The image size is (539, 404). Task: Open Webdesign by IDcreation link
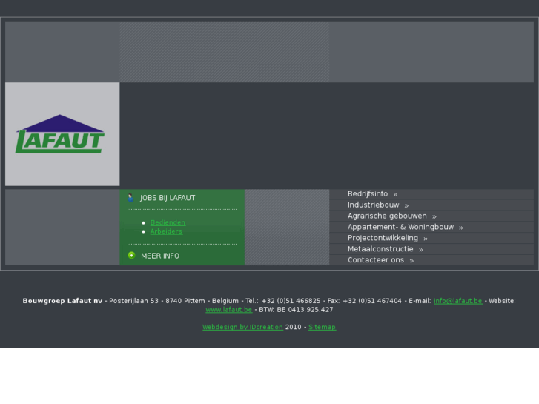pyautogui.click(x=242, y=327)
